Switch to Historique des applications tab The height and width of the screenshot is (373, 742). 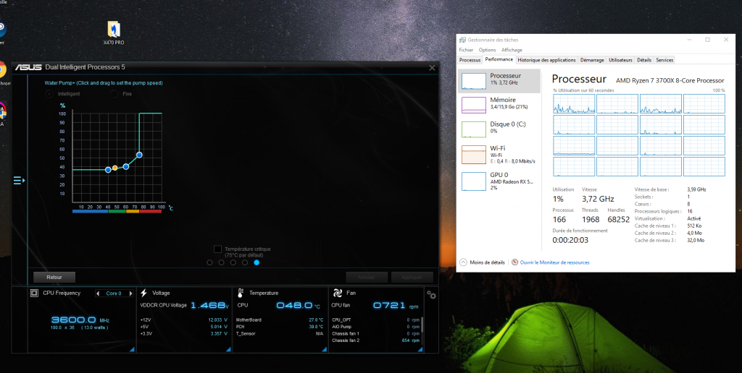point(546,60)
